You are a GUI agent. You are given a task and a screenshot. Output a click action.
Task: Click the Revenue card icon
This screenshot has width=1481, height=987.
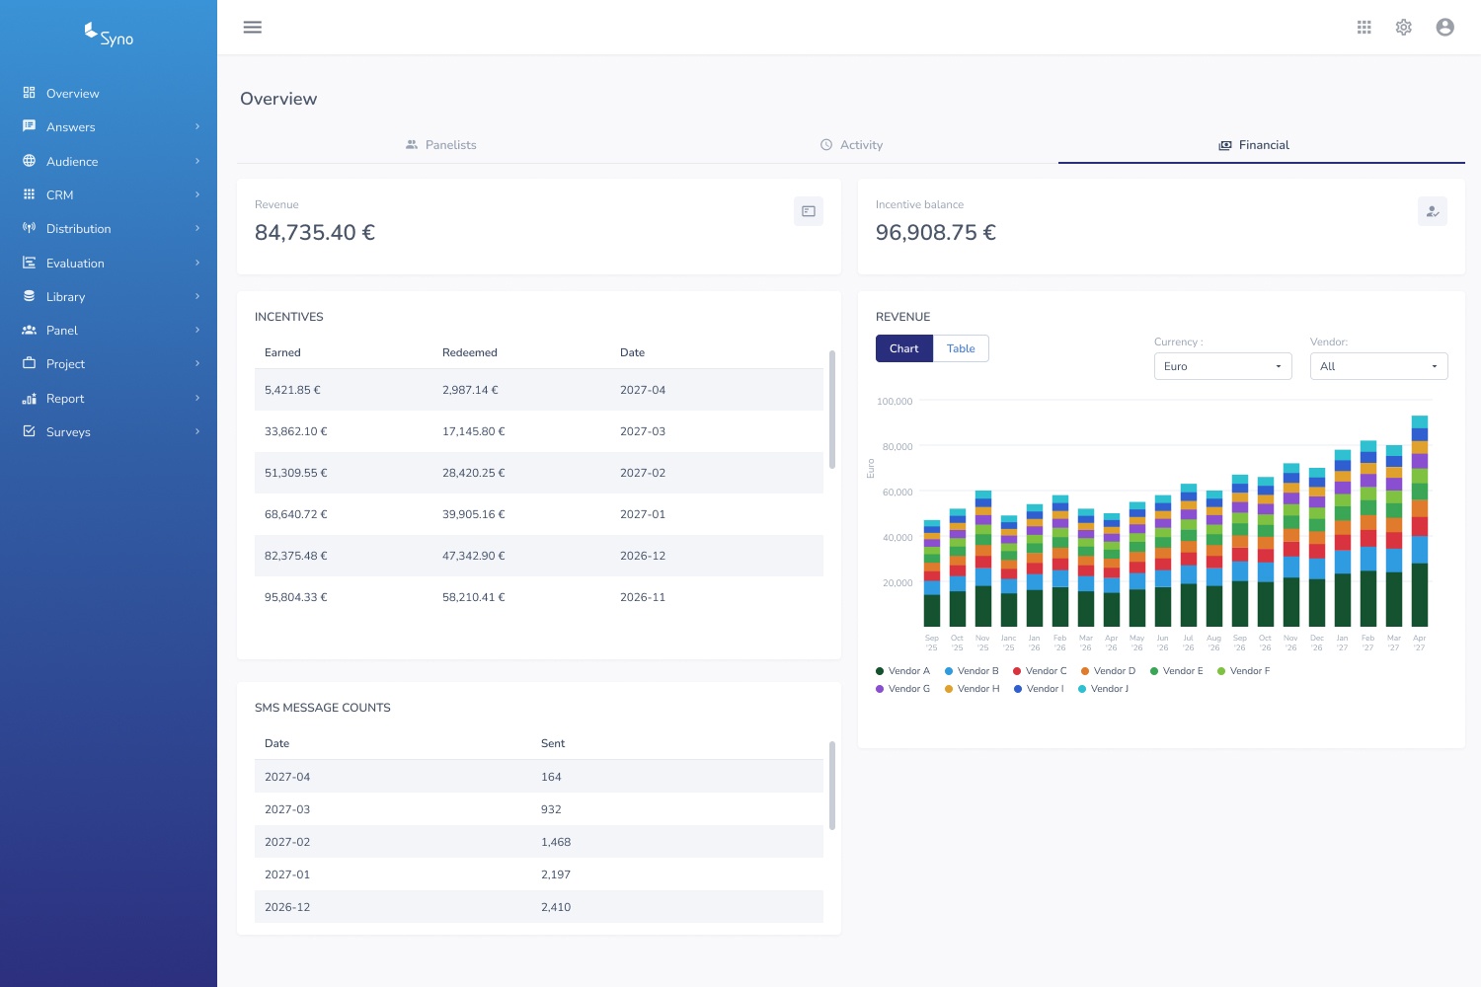coord(809,211)
